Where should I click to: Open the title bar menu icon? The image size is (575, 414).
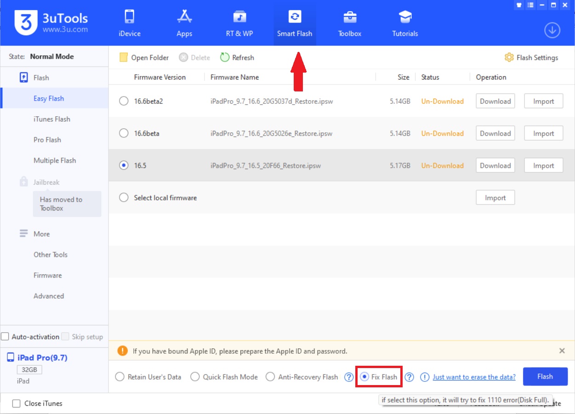click(x=531, y=5)
